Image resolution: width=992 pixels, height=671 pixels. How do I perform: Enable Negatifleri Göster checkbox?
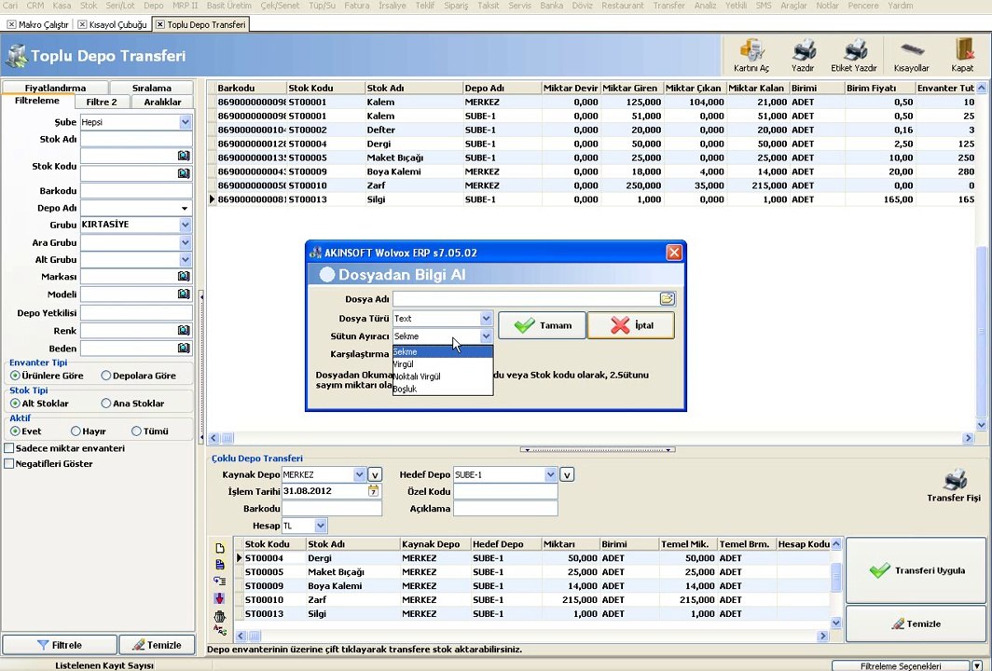pyautogui.click(x=9, y=463)
